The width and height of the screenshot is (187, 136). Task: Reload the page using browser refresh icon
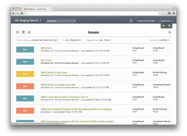click(22, 13)
